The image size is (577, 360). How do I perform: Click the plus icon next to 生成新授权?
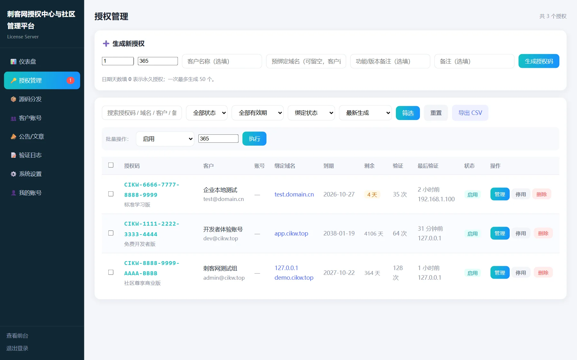106,44
